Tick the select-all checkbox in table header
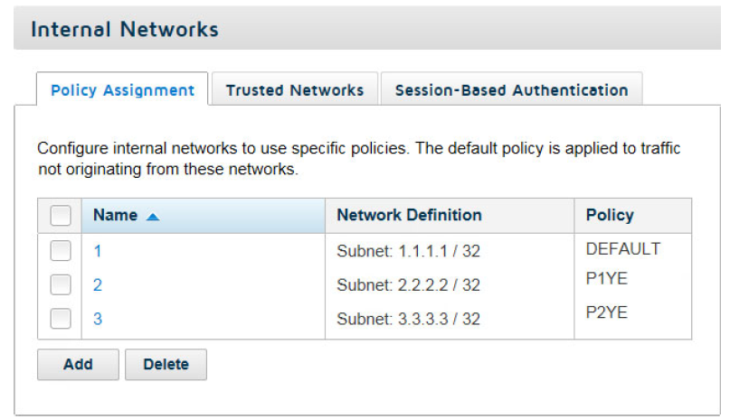The image size is (730, 419). [61, 216]
